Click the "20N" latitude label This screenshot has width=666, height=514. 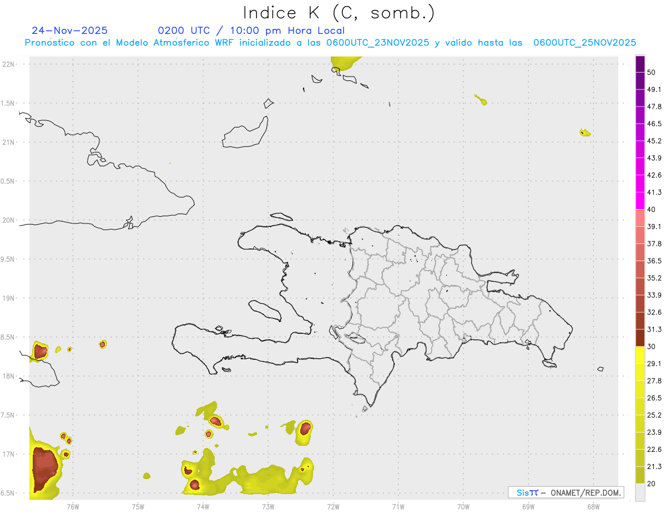pos(8,220)
